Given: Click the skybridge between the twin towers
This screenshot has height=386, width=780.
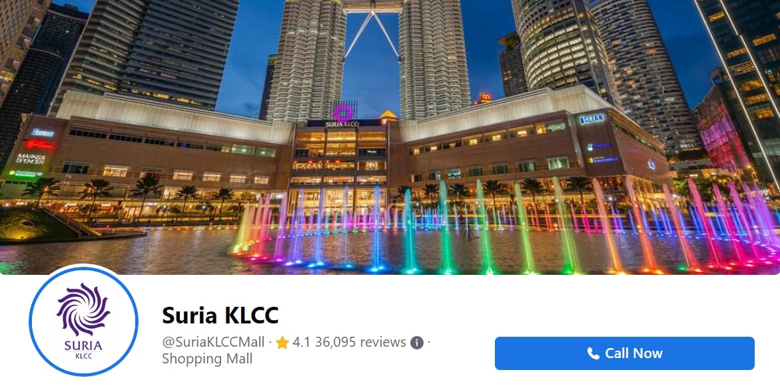Looking at the screenshot, I should 372,7.
